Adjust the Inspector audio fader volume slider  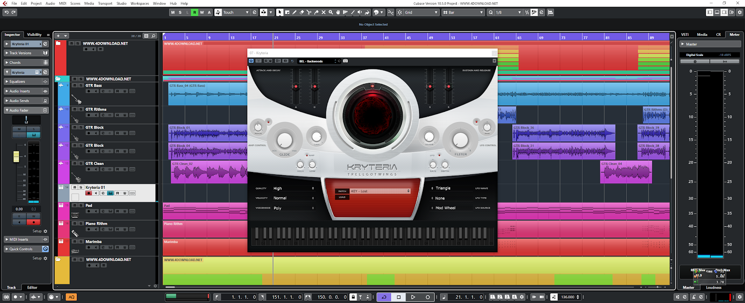(16, 157)
